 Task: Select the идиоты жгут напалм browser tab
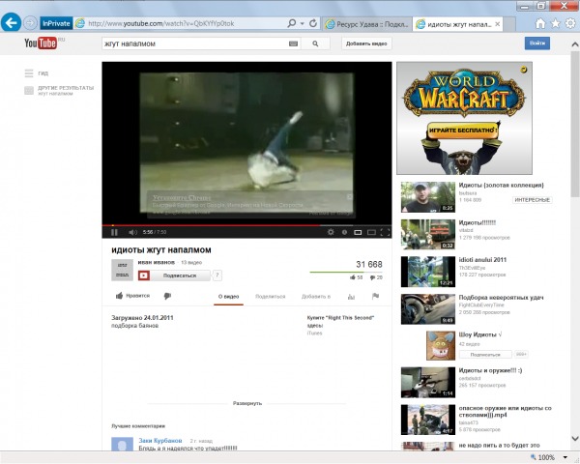(x=455, y=24)
